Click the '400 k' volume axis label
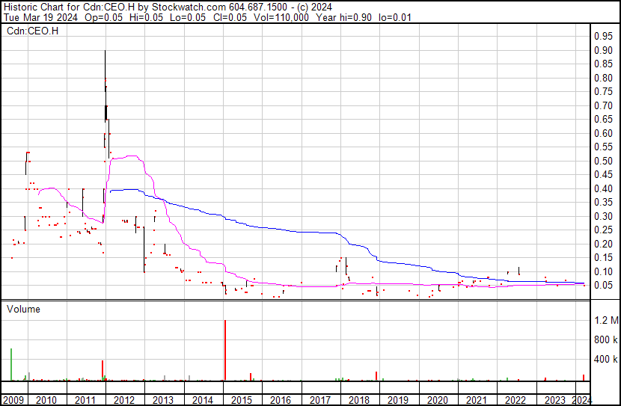The image size is (621, 406). 606,360
